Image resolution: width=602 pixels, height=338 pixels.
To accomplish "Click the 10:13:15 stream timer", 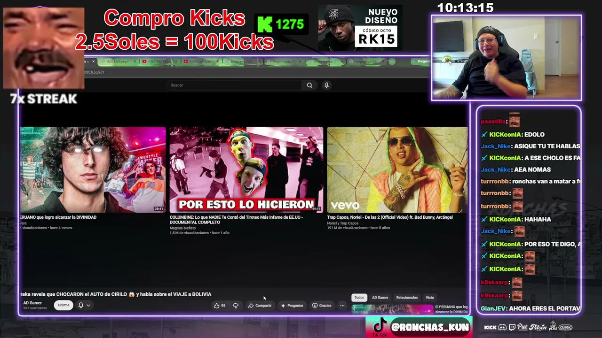I will [x=465, y=8].
